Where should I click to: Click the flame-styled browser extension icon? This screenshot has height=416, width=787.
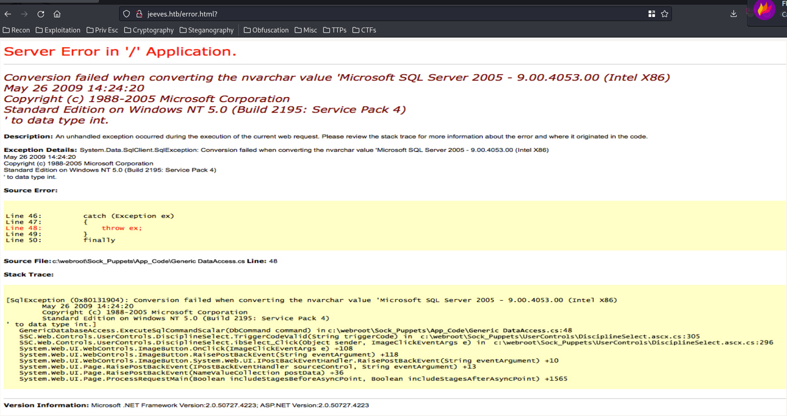(764, 10)
